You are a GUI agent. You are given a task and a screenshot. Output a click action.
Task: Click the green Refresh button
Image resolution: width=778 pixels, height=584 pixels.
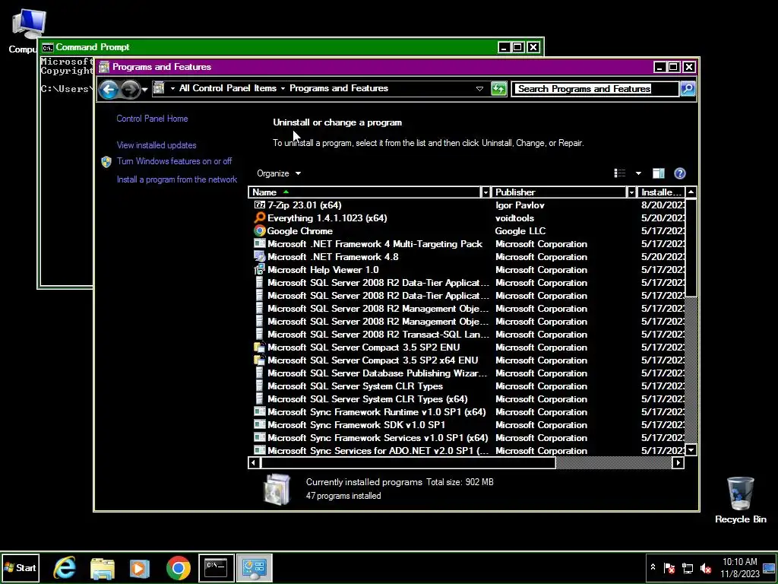498,89
